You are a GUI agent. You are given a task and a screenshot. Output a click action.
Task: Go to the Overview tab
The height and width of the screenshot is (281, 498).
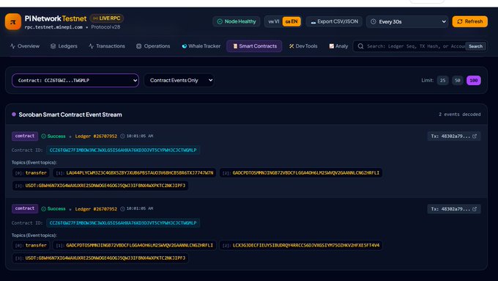coord(25,46)
